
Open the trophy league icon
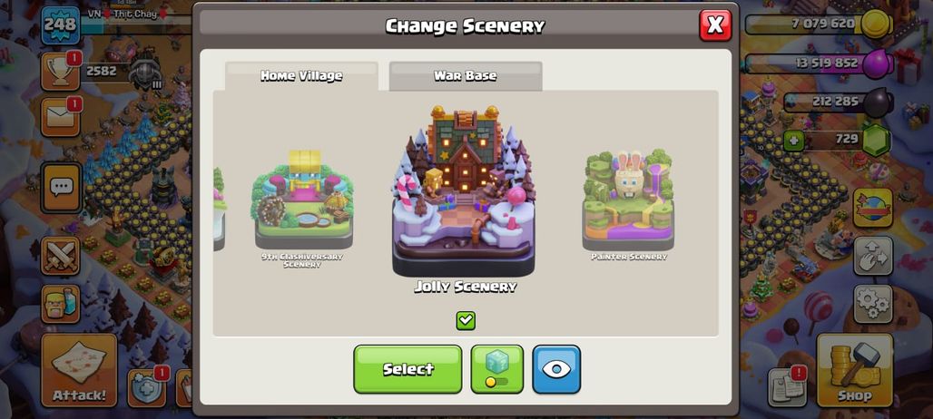pyautogui.click(x=60, y=72)
